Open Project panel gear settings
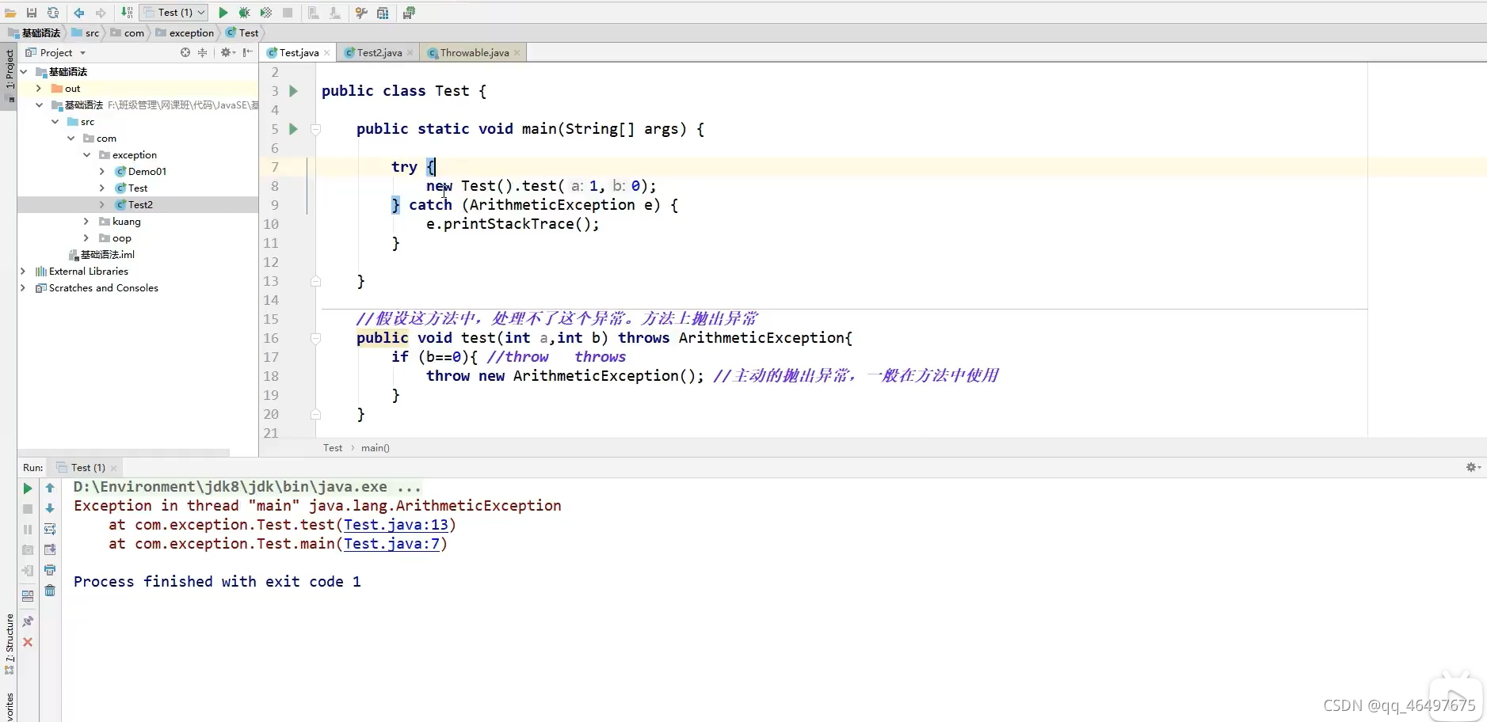 click(x=227, y=52)
